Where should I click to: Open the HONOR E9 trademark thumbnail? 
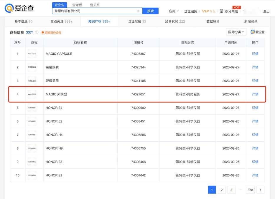coord(32,175)
